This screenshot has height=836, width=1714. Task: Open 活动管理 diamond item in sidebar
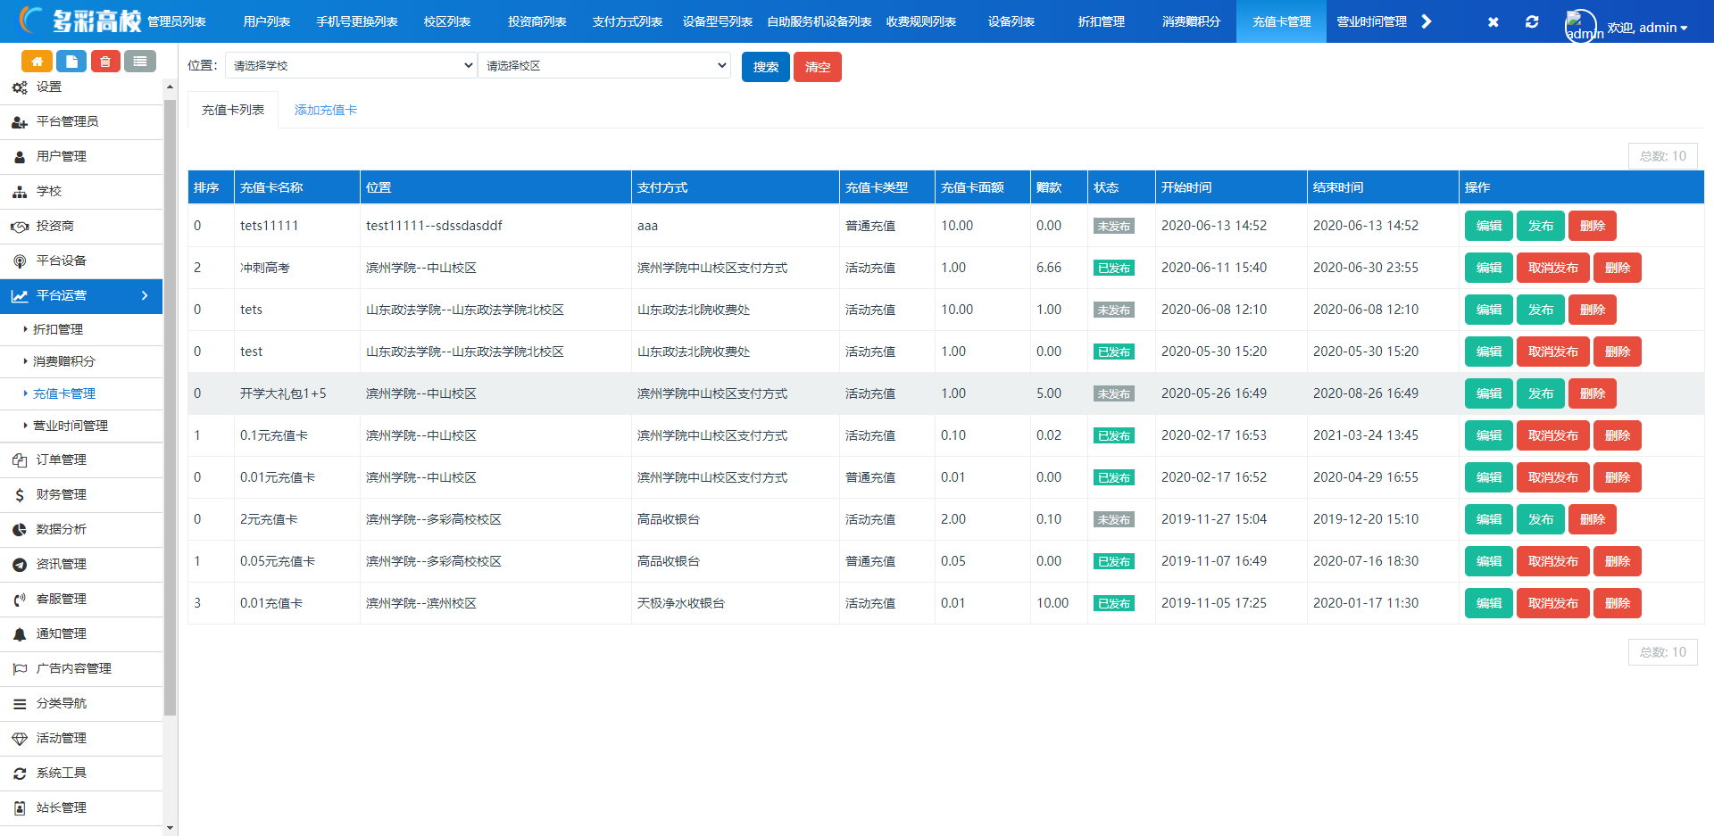pyautogui.click(x=81, y=738)
